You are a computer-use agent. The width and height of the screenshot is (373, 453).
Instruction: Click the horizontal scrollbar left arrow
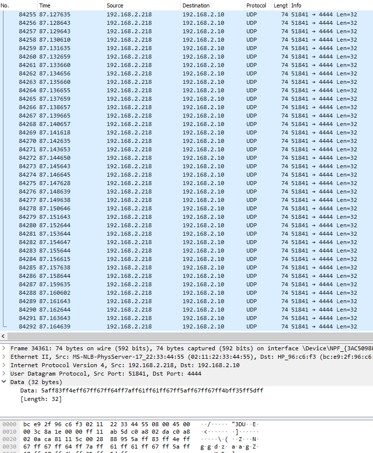tap(4, 337)
